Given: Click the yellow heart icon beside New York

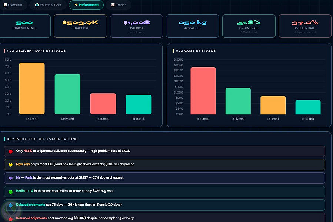Looking at the screenshot, I should pos(10,165).
